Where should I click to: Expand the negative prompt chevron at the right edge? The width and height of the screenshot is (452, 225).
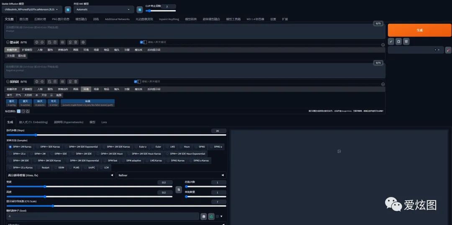pos(383,84)
